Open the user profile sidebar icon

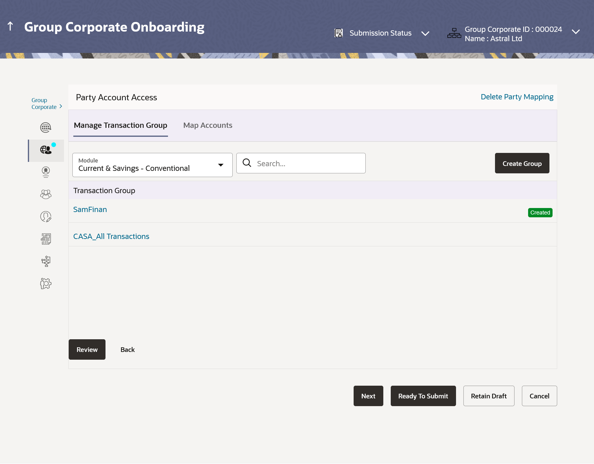coord(46,172)
